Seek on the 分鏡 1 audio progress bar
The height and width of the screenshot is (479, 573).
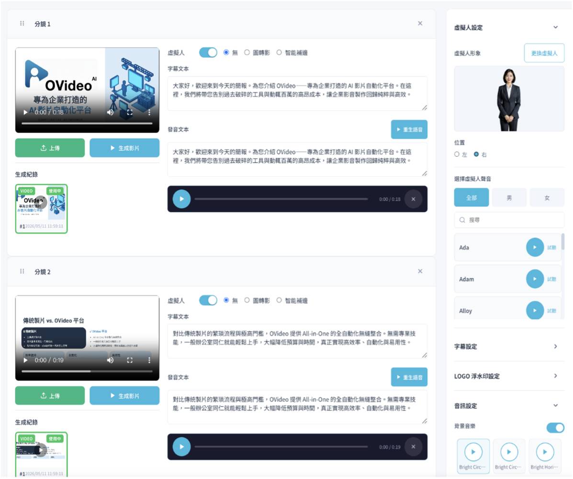tap(281, 199)
